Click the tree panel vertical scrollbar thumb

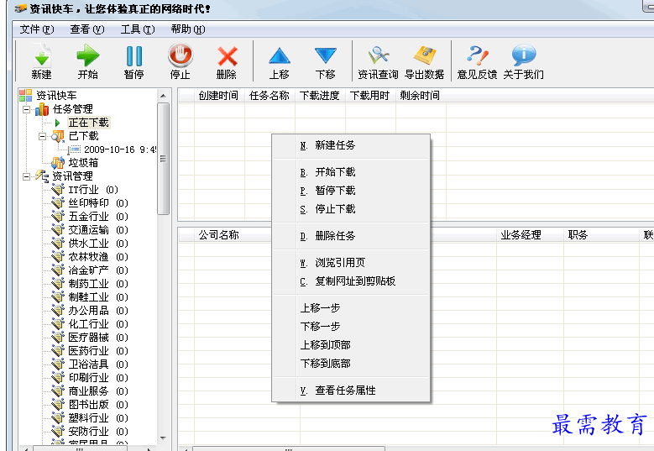click(163, 159)
